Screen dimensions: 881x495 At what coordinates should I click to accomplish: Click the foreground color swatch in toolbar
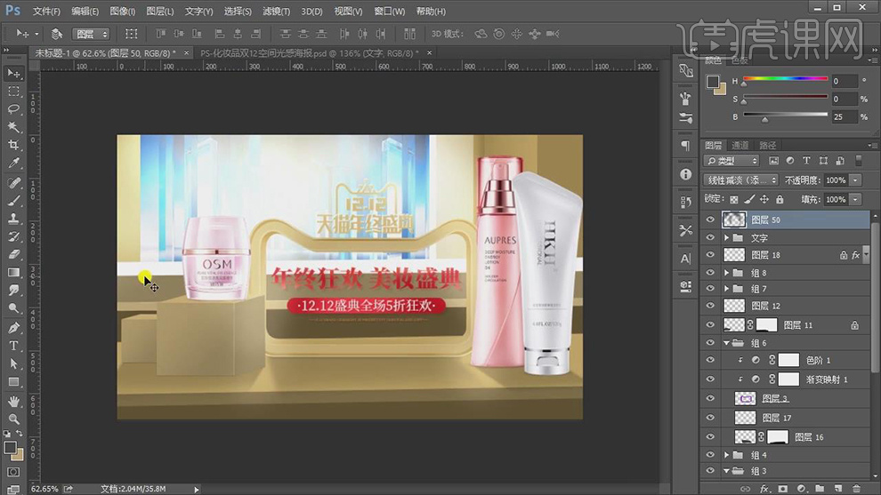pyautogui.click(x=8, y=447)
